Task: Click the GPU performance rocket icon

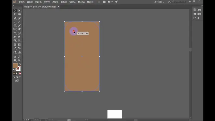Action: tap(116, 2)
